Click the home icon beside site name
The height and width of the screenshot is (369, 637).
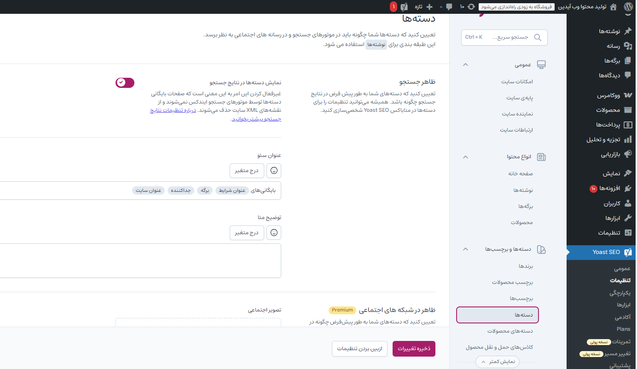click(x=613, y=7)
